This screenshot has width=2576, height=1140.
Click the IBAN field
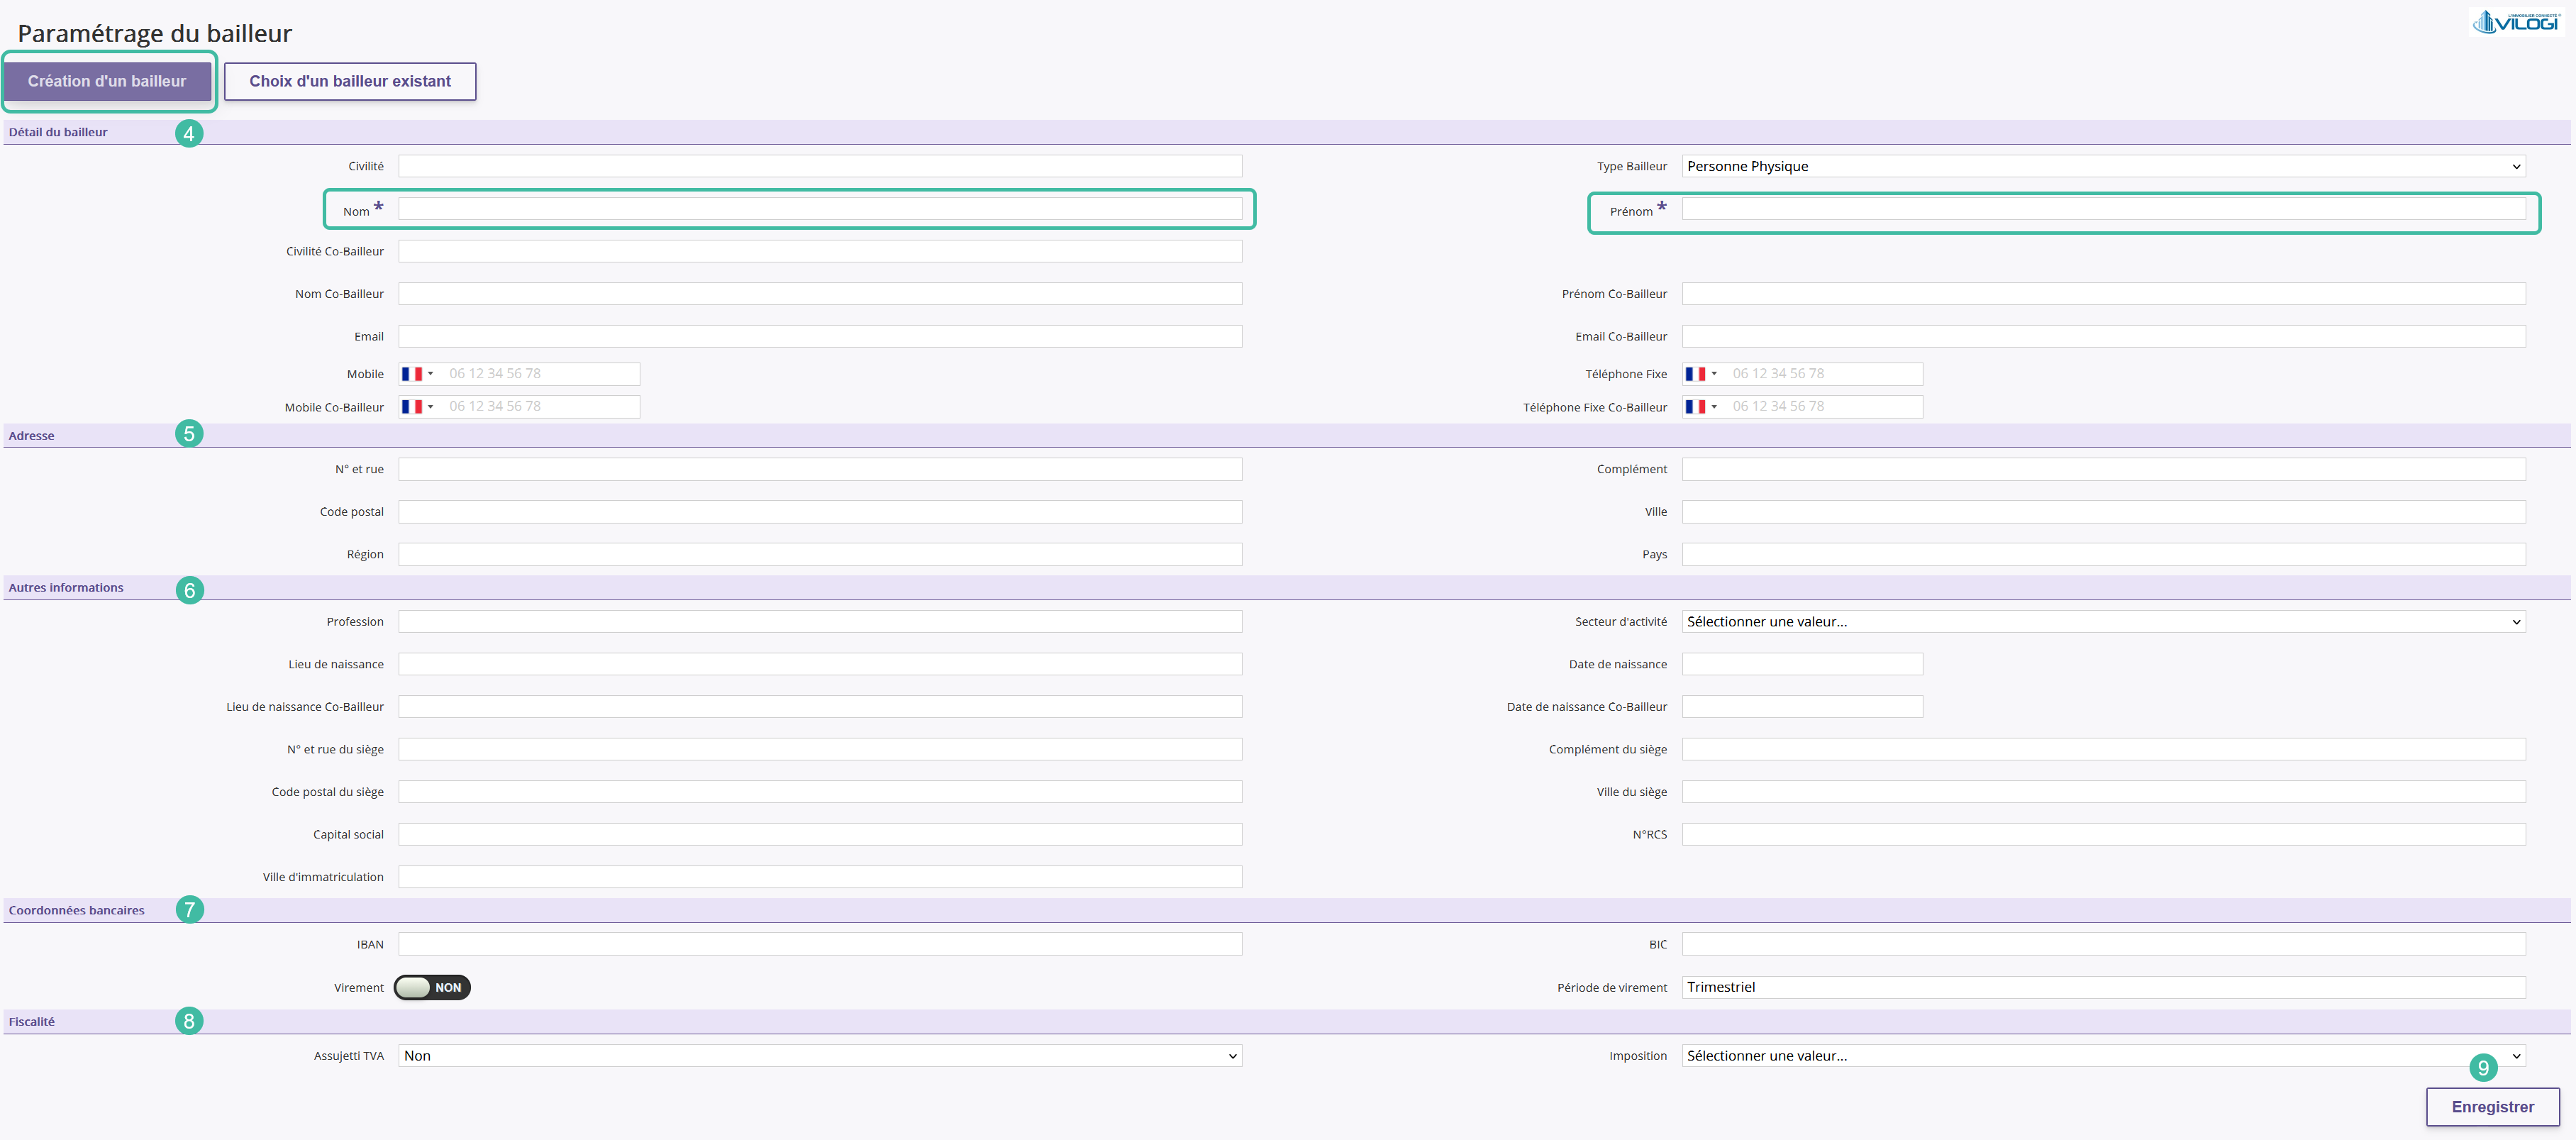820,944
